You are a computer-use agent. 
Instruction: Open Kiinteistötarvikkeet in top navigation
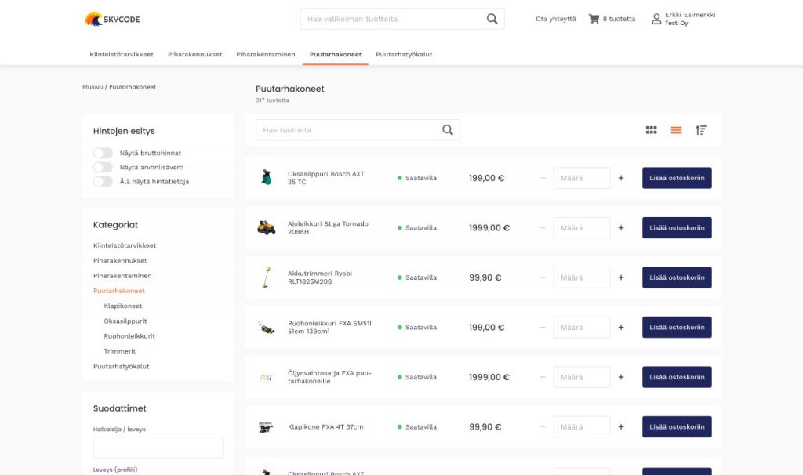coord(122,54)
